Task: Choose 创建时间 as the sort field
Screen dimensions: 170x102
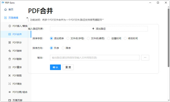Action: pos(109,38)
